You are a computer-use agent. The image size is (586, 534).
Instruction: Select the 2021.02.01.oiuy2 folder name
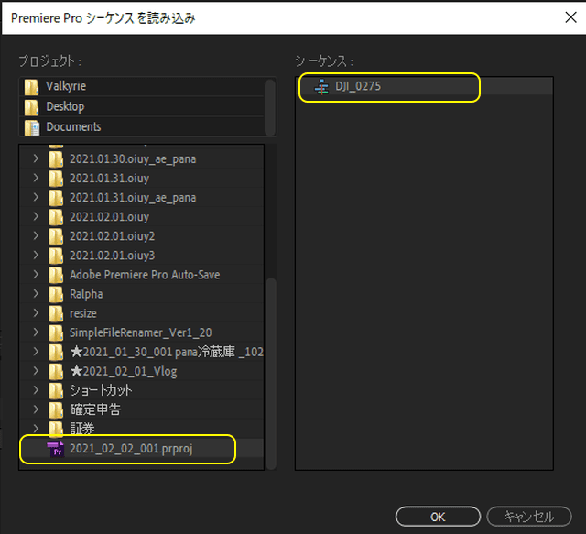pyautogui.click(x=112, y=236)
